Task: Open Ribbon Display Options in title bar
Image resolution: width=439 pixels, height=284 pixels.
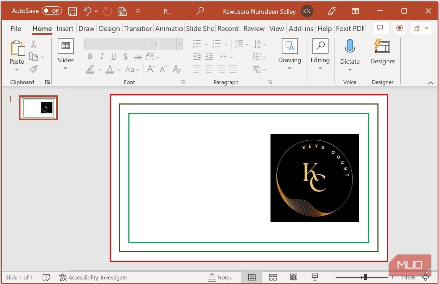Action: 355,11
